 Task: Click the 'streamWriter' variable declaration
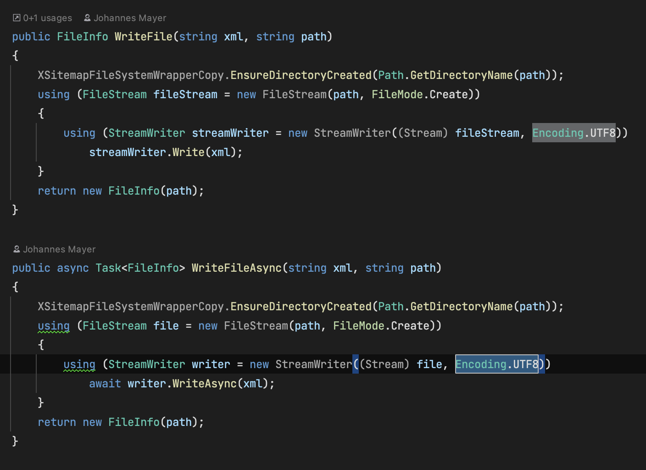coord(230,133)
